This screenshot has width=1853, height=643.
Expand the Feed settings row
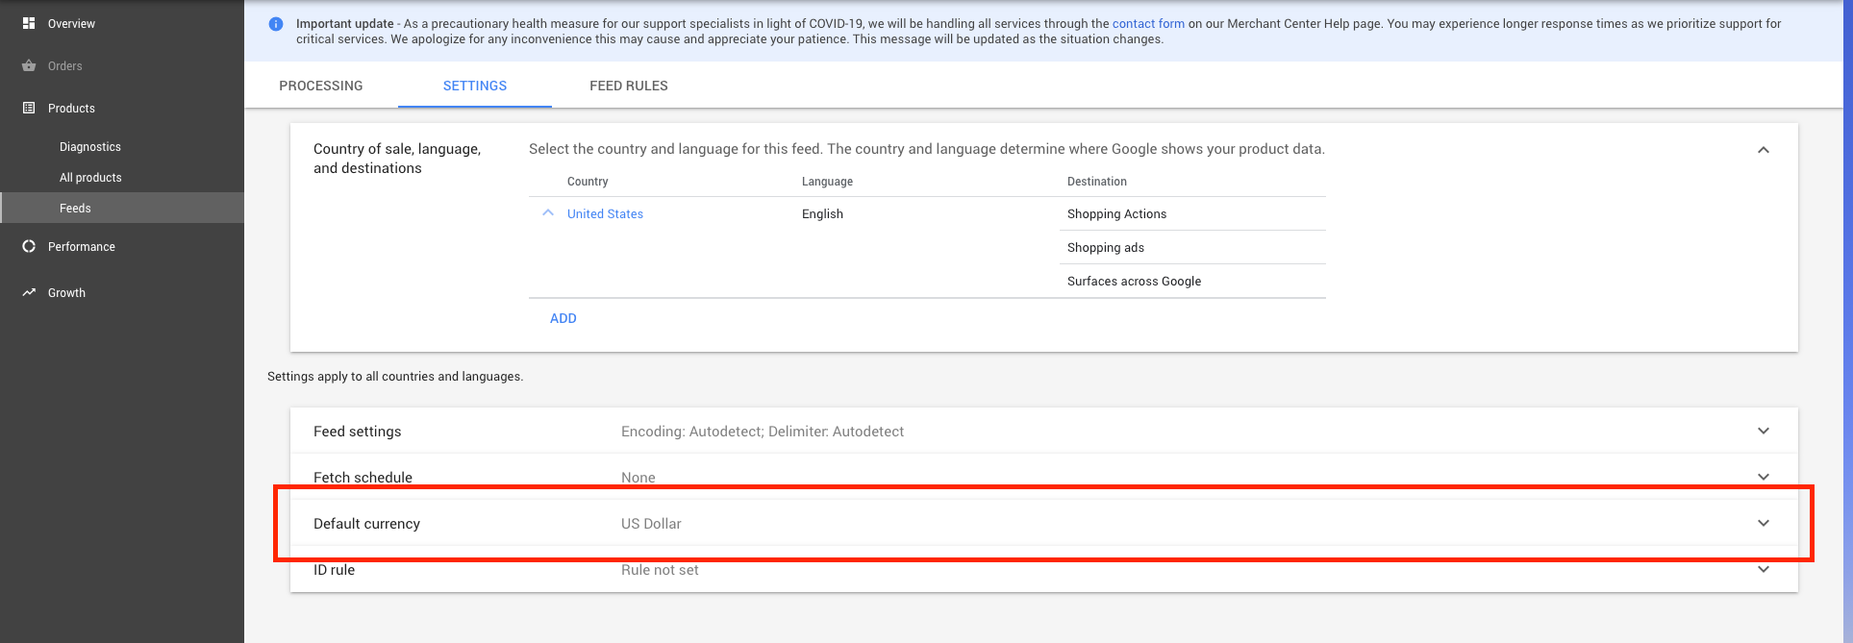coord(1763,431)
